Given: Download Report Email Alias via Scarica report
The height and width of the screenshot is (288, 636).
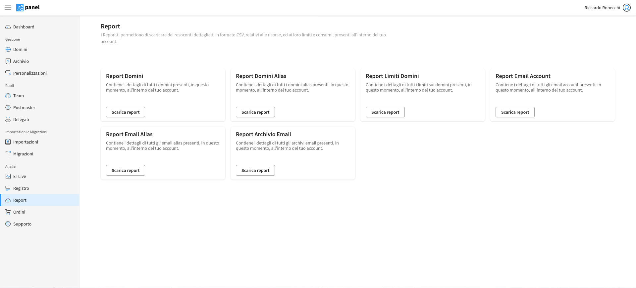Looking at the screenshot, I should (126, 170).
